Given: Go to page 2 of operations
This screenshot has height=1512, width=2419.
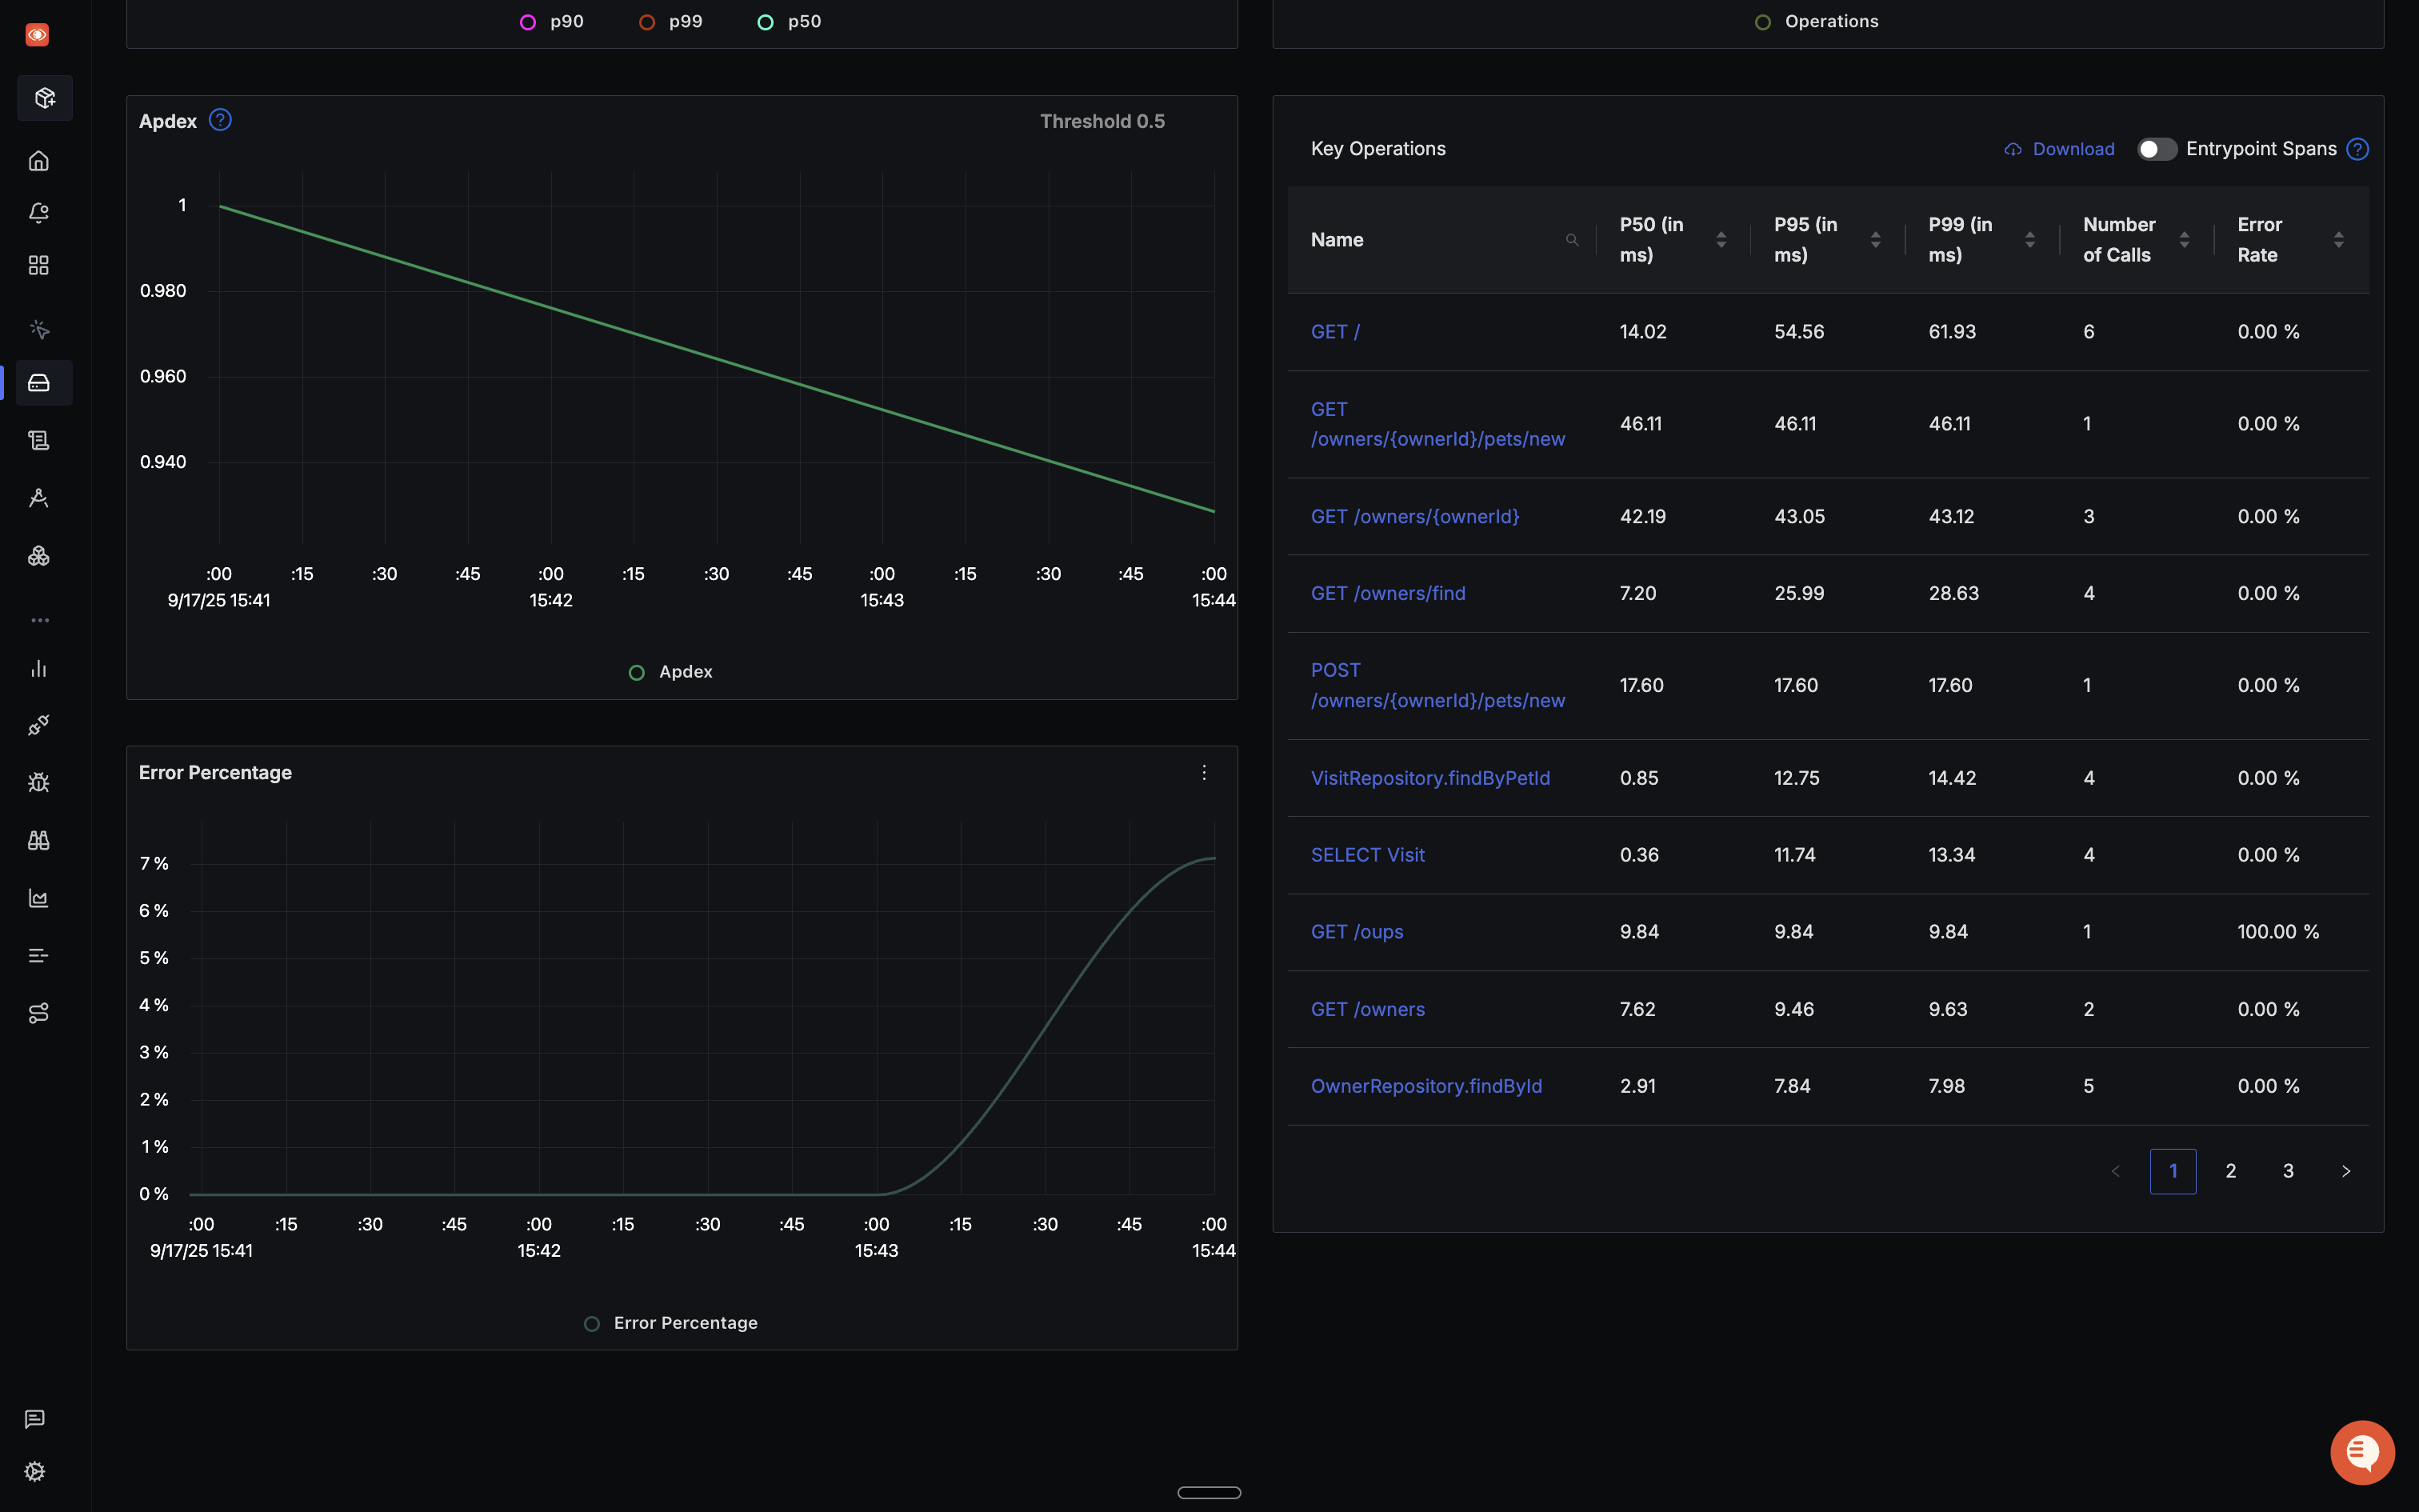Looking at the screenshot, I should [x=2230, y=1171].
